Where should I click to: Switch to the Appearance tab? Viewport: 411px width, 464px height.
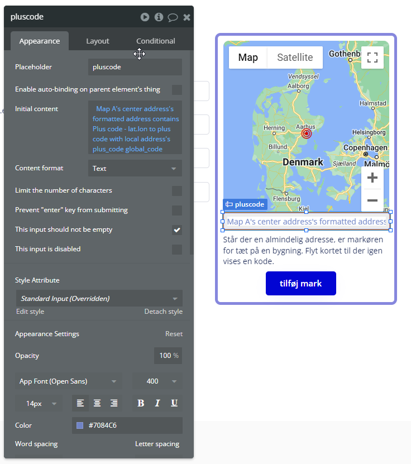(40, 41)
